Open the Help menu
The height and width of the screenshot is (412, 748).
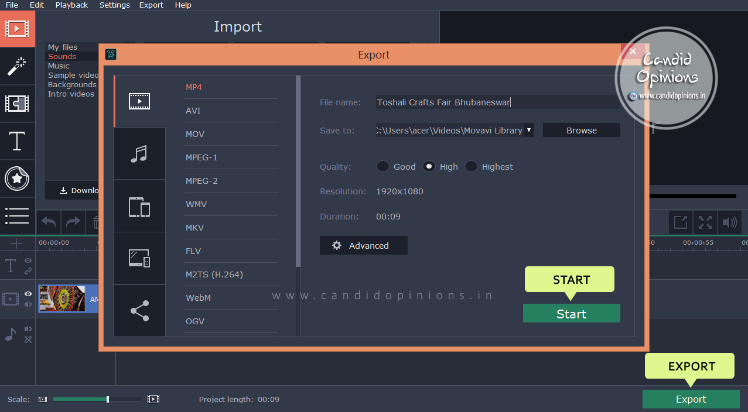click(x=183, y=5)
